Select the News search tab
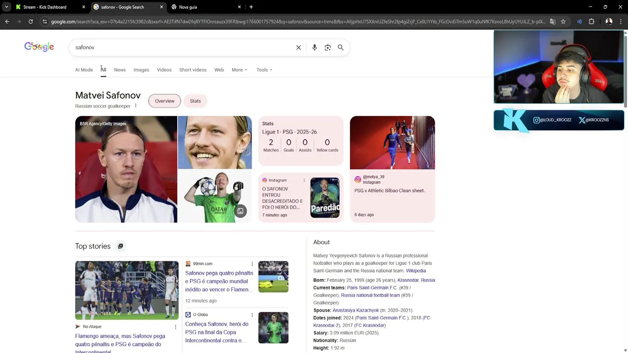This screenshot has width=628, height=353. click(x=120, y=70)
